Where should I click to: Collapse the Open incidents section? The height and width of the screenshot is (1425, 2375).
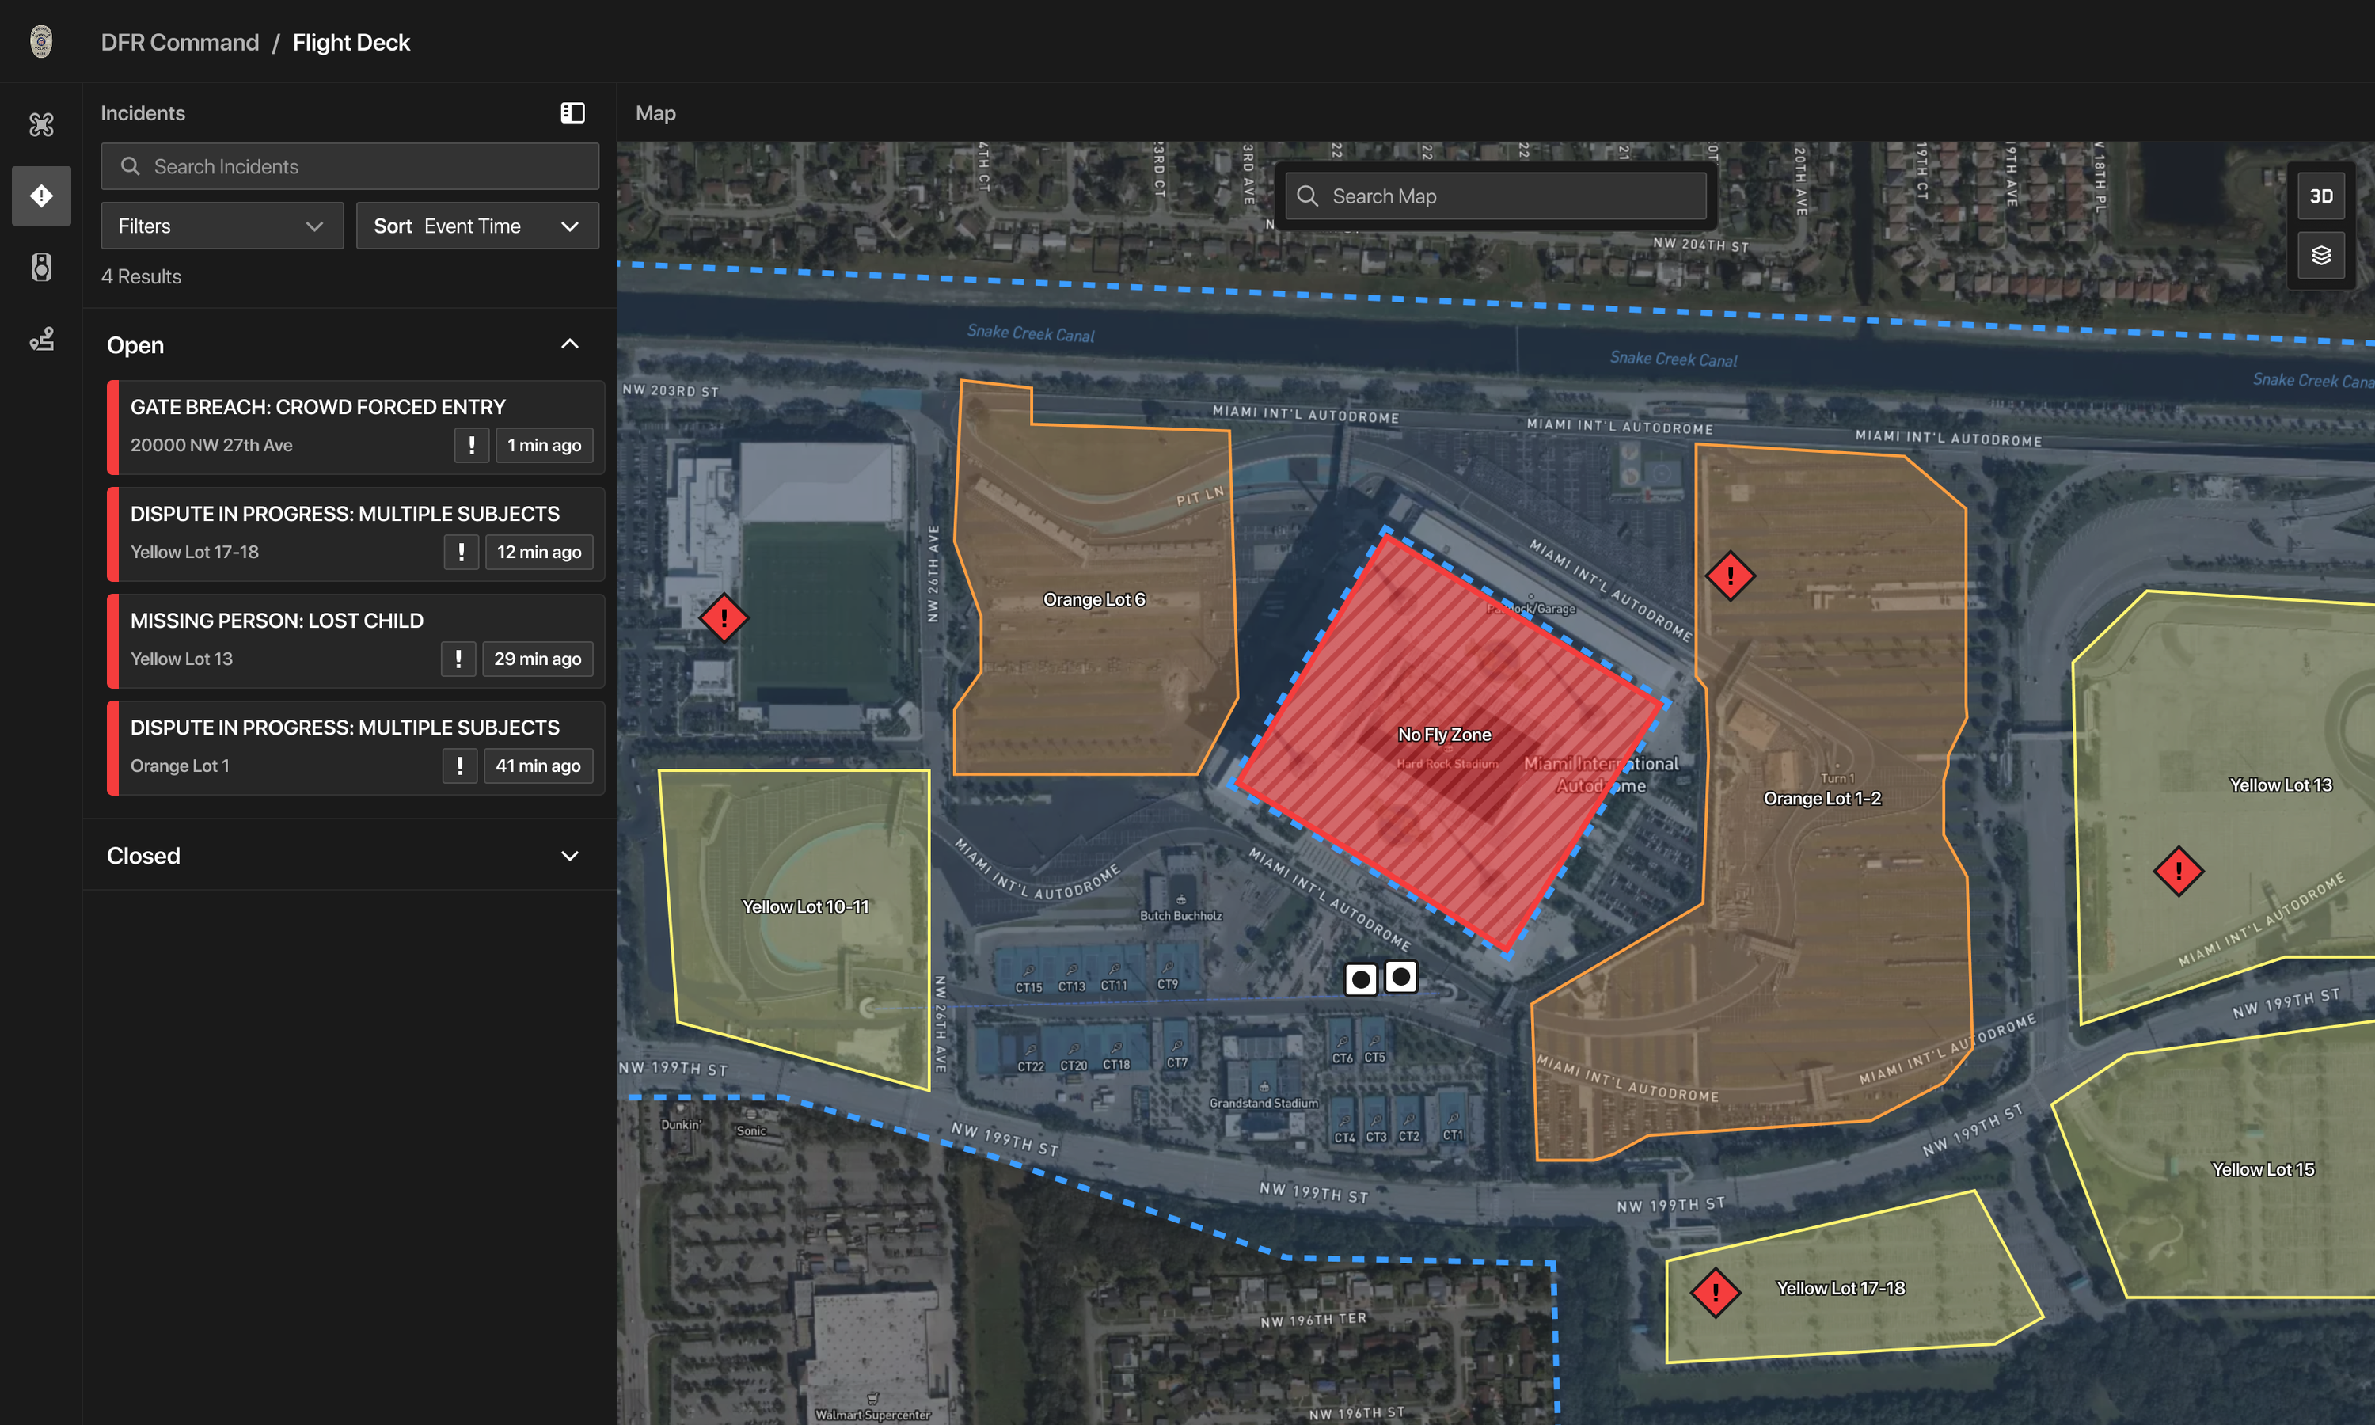(569, 344)
